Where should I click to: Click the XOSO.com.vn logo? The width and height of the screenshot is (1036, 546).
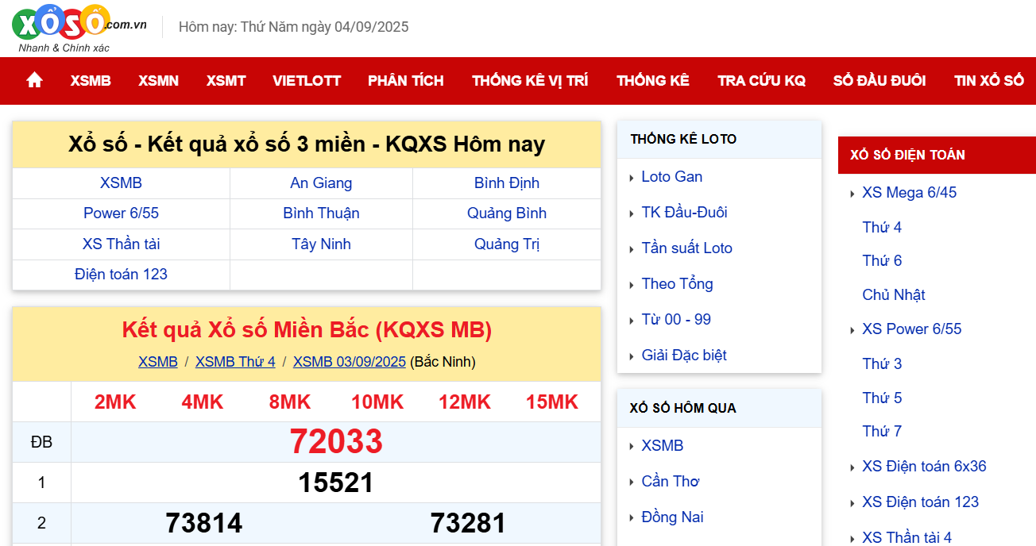pyautogui.click(x=75, y=26)
